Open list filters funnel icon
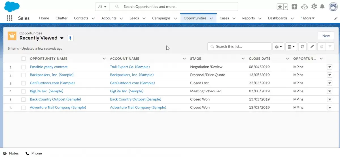 click(x=330, y=47)
